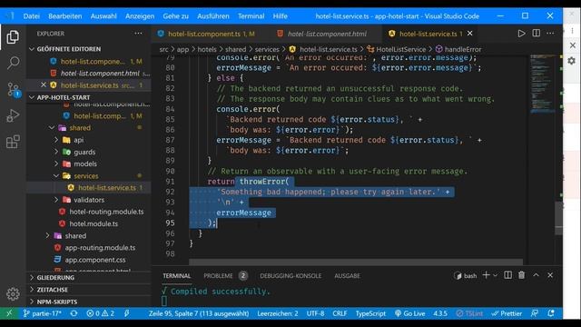The width and height of the screenshot is (581, 327).
Task: Toggle Prettier formatter status entry
Action: pyautogui.click(x=507, y=313)
